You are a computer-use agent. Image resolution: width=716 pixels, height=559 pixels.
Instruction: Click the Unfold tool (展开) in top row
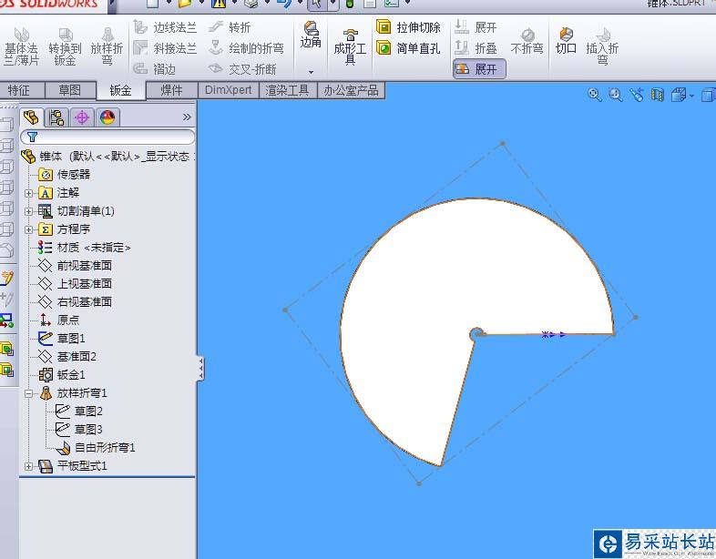point(476,27)
